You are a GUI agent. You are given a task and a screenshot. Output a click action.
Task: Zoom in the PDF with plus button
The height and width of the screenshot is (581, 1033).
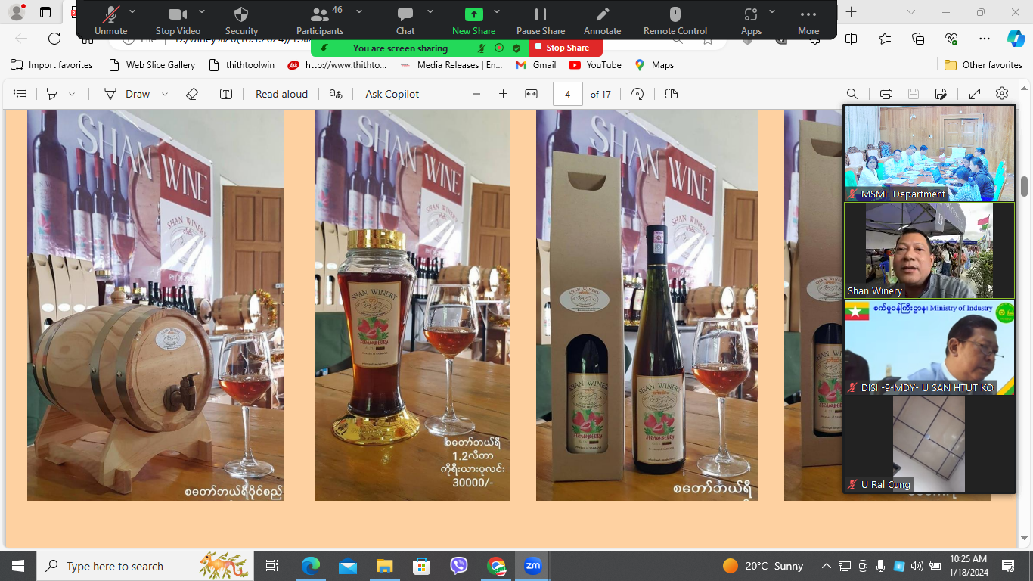503,94
